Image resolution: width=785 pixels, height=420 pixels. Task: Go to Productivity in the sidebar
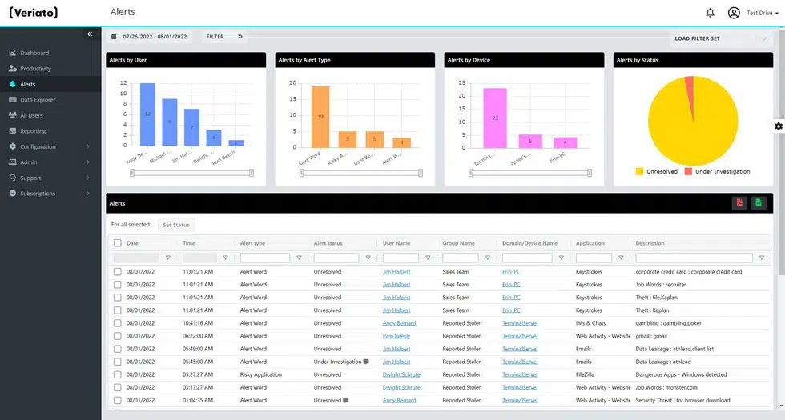click(35, 69)
